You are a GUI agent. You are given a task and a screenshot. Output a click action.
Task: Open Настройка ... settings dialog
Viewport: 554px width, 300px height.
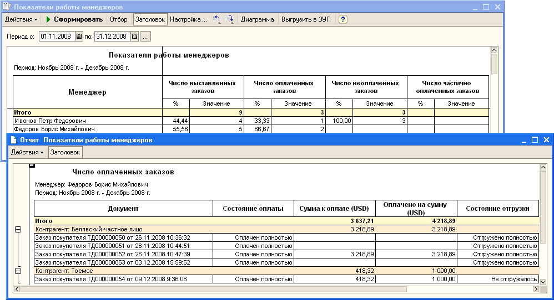coord(188,19)
